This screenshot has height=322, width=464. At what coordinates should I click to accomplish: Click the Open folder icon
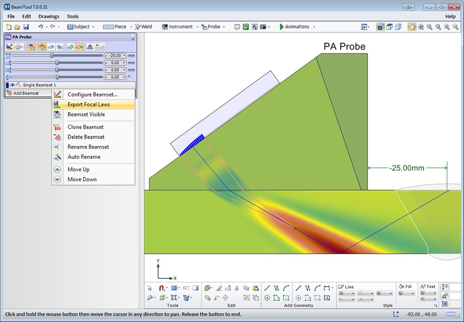pyautogui.click(x=17, y=27)
